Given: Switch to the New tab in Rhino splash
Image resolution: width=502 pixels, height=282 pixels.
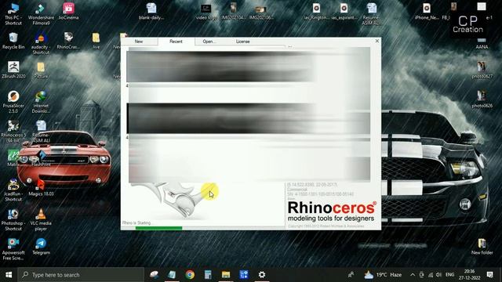Looking at the screenshot, I should point(139,42).
